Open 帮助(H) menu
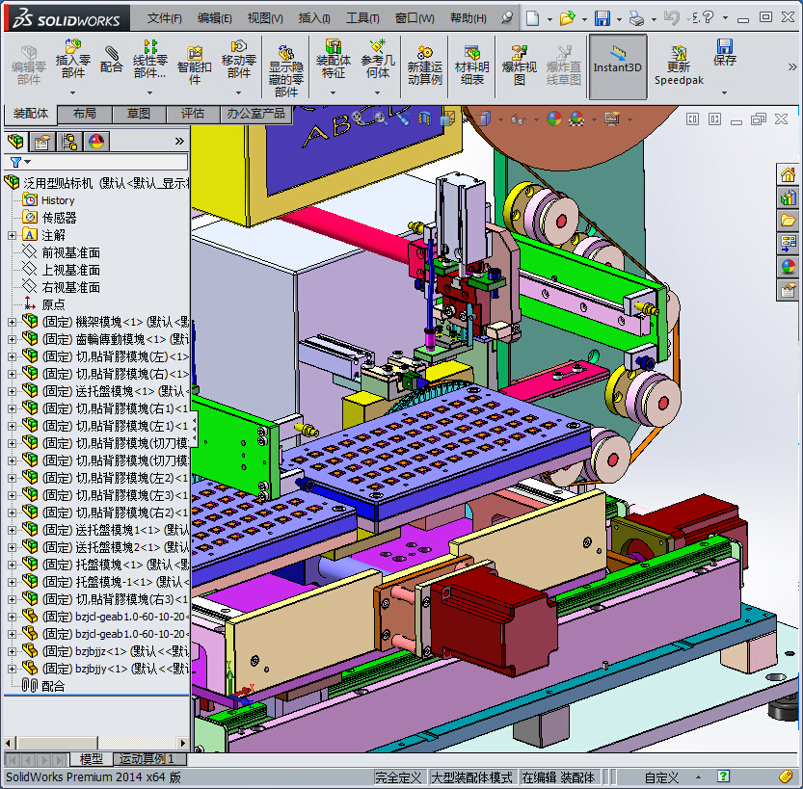Viewport: 803px width, 789px height. click(468, 18)
